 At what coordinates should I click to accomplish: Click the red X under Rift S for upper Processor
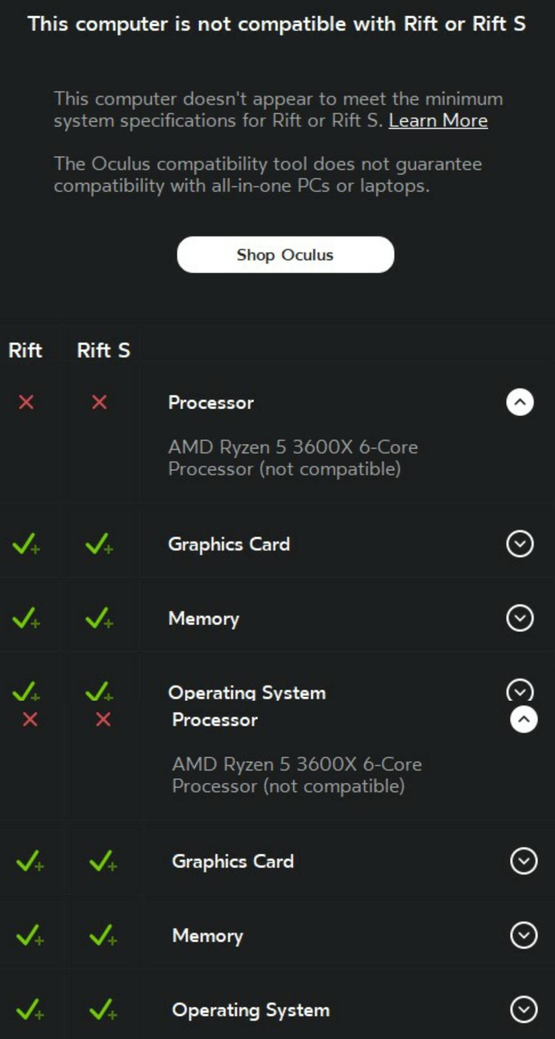tap(99, 402)
